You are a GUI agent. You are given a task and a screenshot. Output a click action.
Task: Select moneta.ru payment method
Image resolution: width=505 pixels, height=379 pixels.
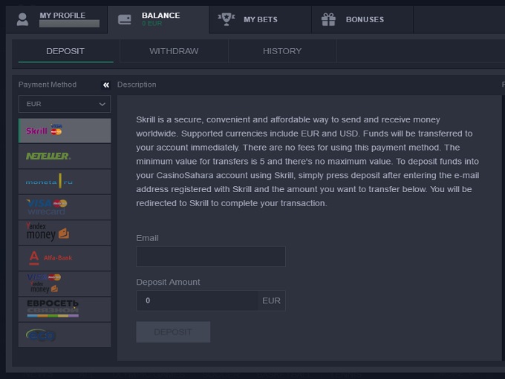(x=64, y=182)
